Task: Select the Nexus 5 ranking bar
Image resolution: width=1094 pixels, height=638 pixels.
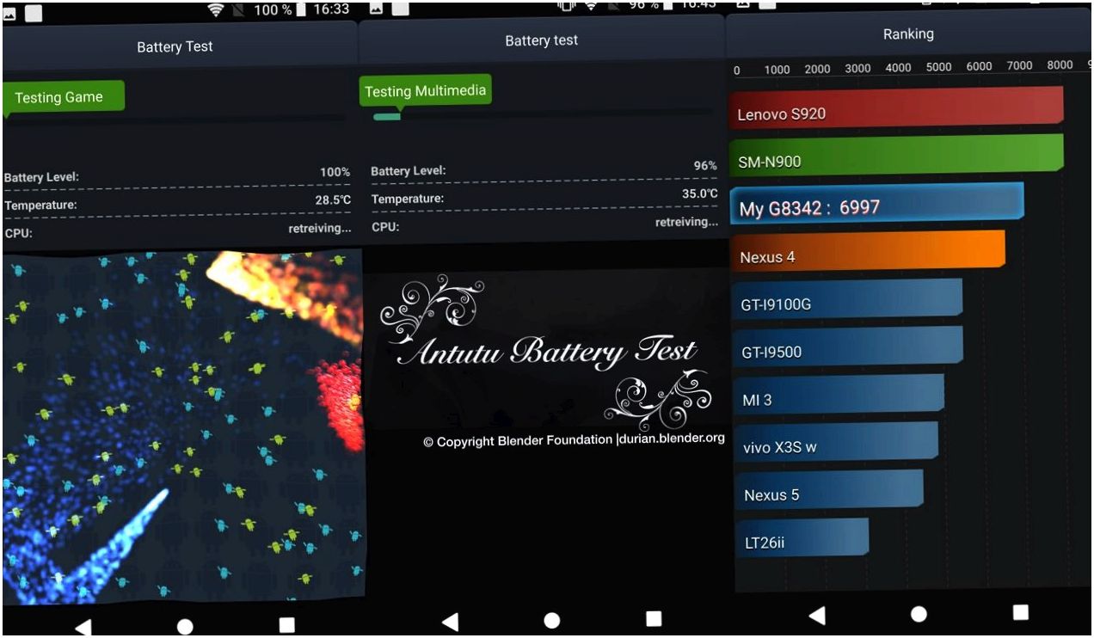Action: 828,490
